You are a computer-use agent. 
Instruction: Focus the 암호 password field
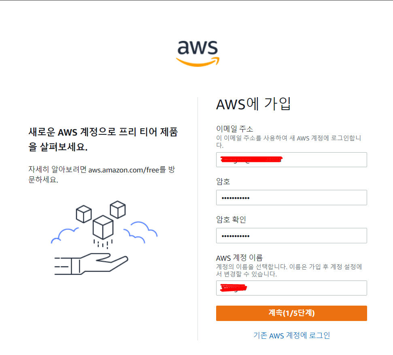point(291,198)
